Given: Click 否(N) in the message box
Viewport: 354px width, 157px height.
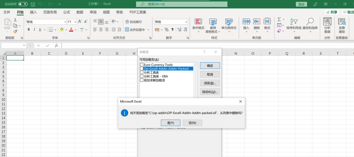Looking at the screenshot, I should (x=192, y=123).
